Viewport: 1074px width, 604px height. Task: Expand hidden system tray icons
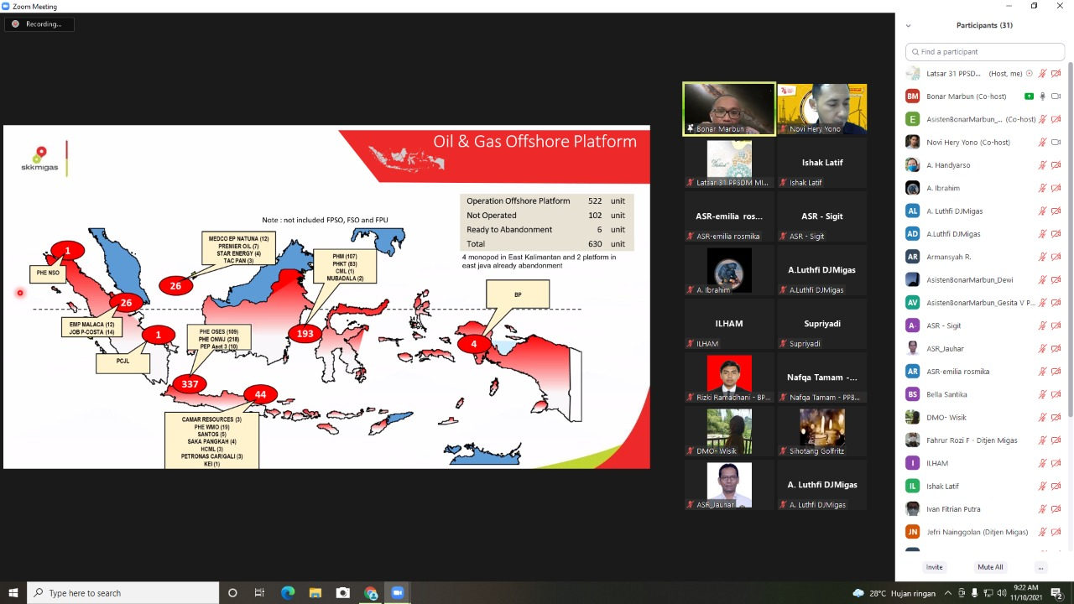tap(948, 593)
